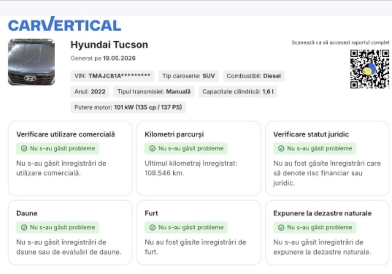392x274 pixels.
Task: Click the carVertical logo
Action: coord(65,24)
